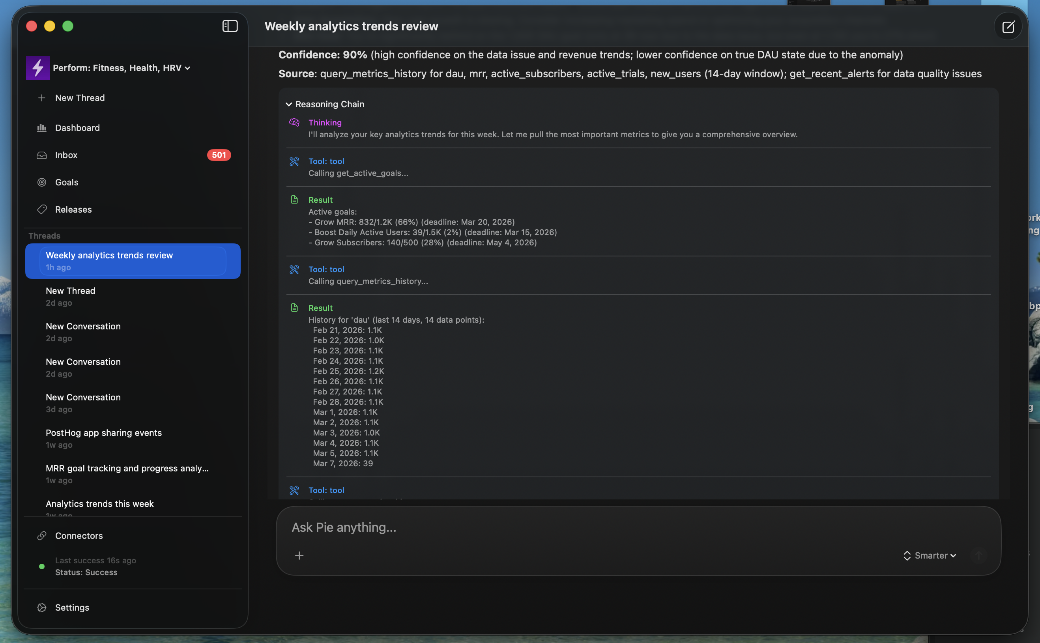The image size is (1040, 643).
Task: Click the compose new thread icon
Action: point(1008,27)
